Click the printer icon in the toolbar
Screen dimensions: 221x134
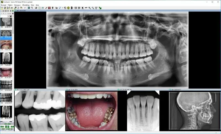pyautogui.click(x=36, y=8)
